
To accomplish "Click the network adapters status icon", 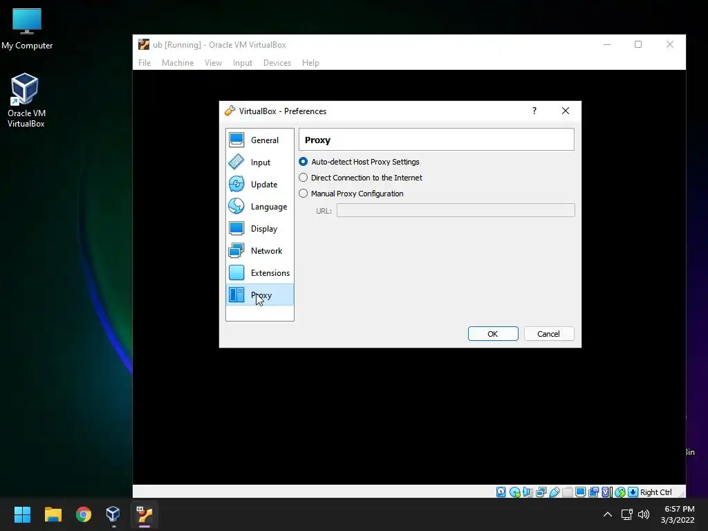I will point(541,492).
